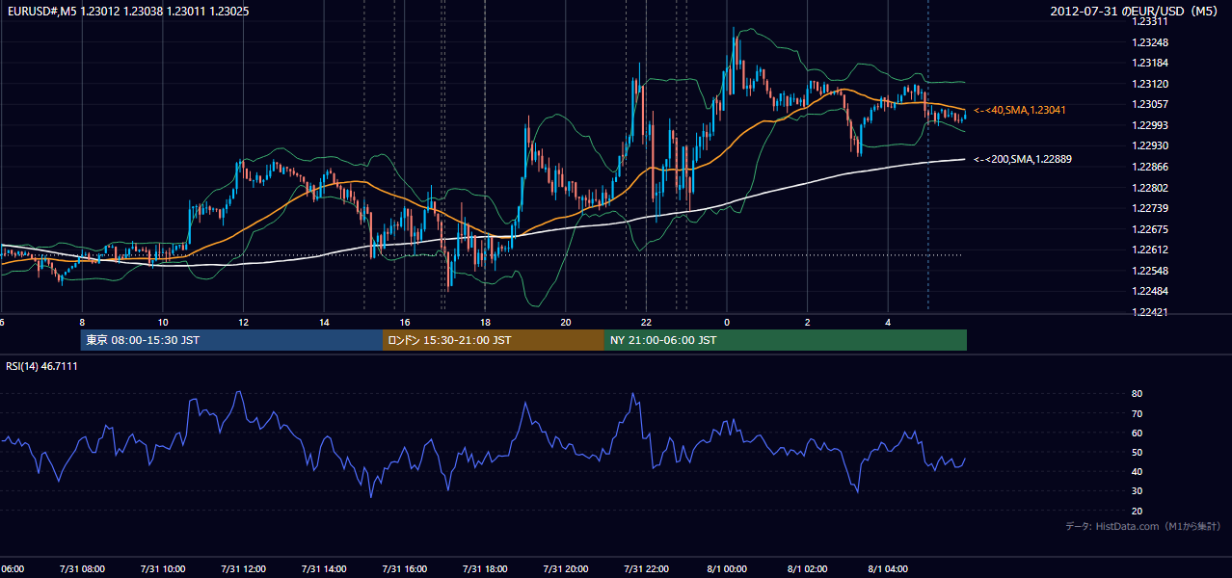This screenshot has width=1232, height=578.
Task: Click the 40,SMA,1.23041 orange label
Action: 1019,111
